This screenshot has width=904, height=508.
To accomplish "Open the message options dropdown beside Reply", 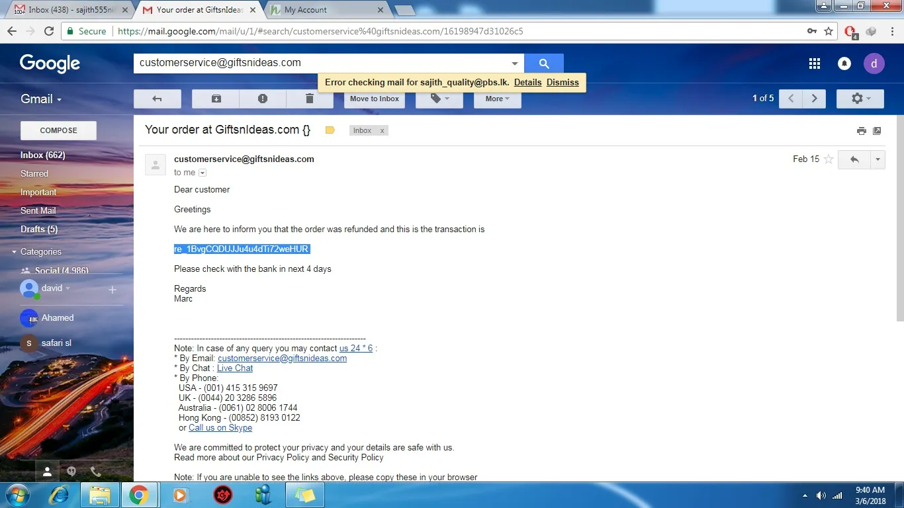I will point(878,159).
